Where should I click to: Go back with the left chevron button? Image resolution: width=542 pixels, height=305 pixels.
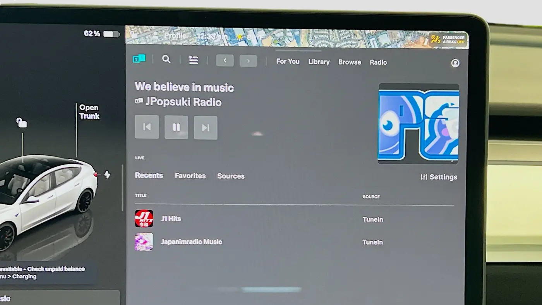[x=225, y=60]
